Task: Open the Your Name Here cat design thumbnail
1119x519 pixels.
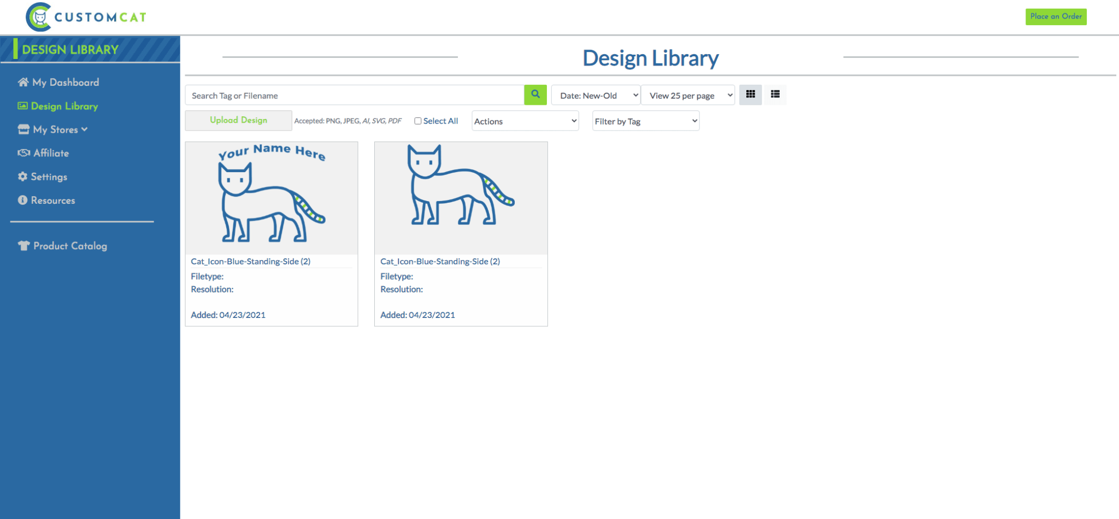Action: [272, 197]
